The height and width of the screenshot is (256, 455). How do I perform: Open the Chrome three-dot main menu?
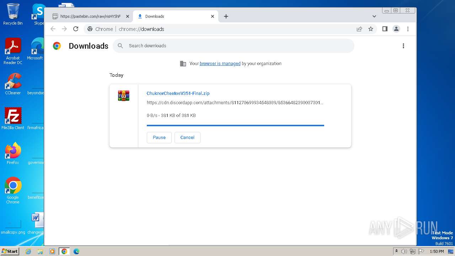[408, 29]
